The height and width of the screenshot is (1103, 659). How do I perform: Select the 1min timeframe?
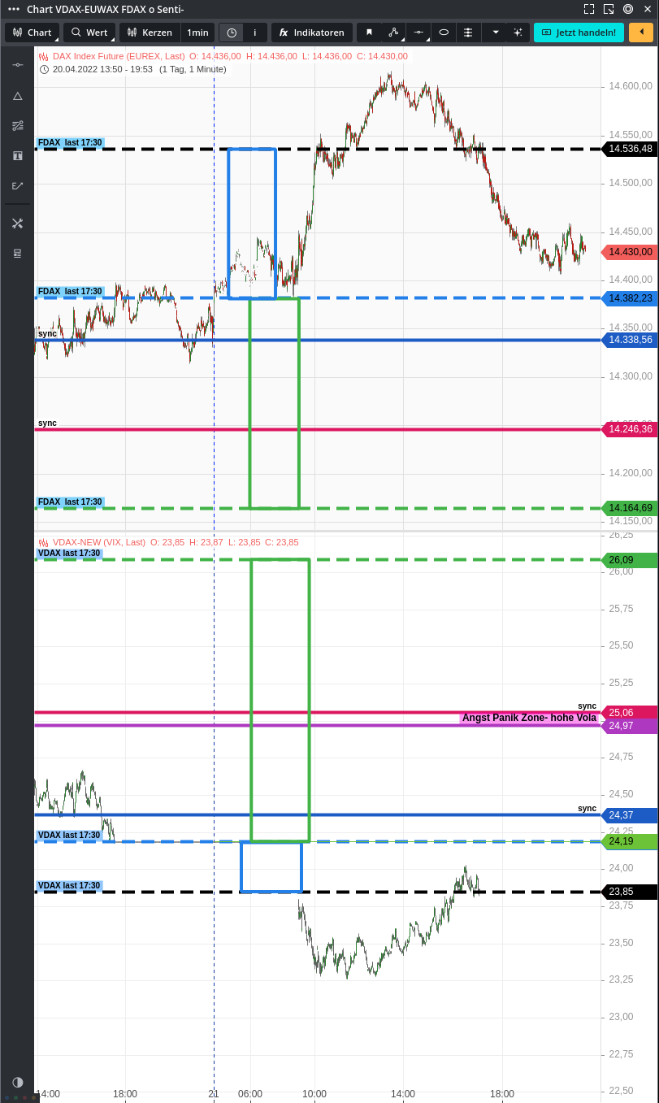pyautogui.click(x=197, y=33)
